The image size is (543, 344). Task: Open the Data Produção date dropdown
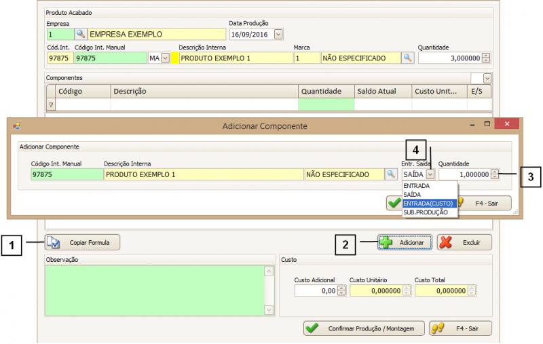[278, 34]
